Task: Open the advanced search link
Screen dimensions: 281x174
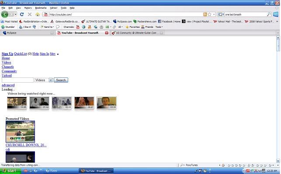Action: [8, 85]
